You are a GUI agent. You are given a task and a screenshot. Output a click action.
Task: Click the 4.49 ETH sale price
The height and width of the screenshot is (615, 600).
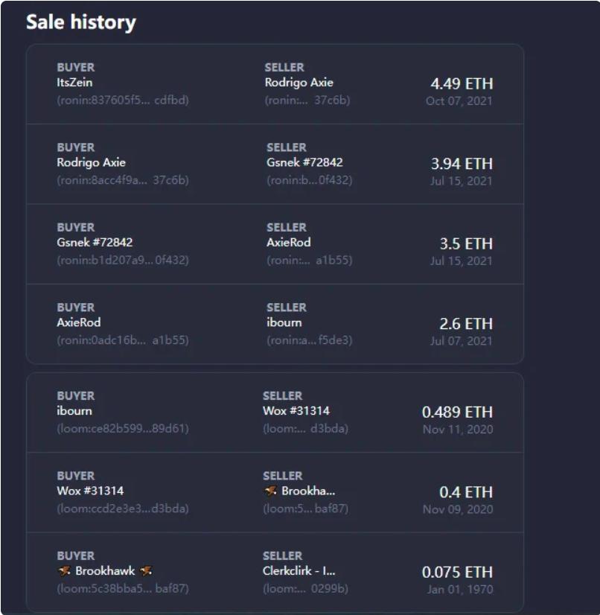pos(462,83)
